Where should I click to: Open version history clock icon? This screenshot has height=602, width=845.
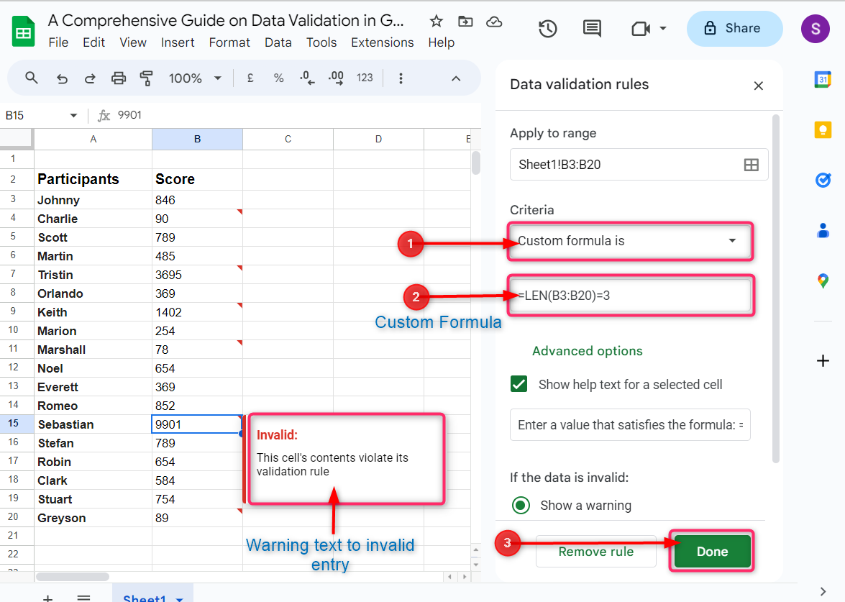click(x=548, y=29)
